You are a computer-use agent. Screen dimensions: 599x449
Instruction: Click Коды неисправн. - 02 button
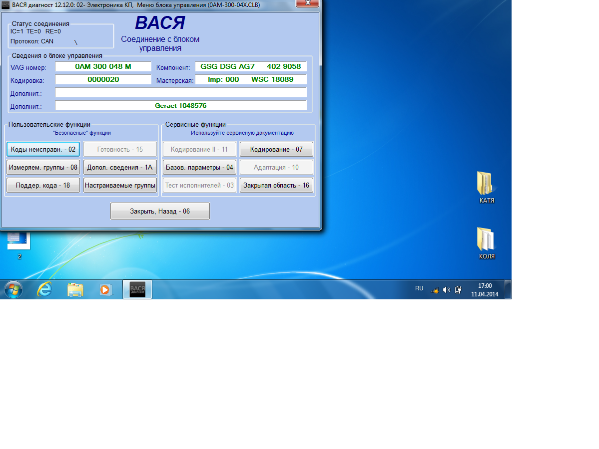pos(43,149)
